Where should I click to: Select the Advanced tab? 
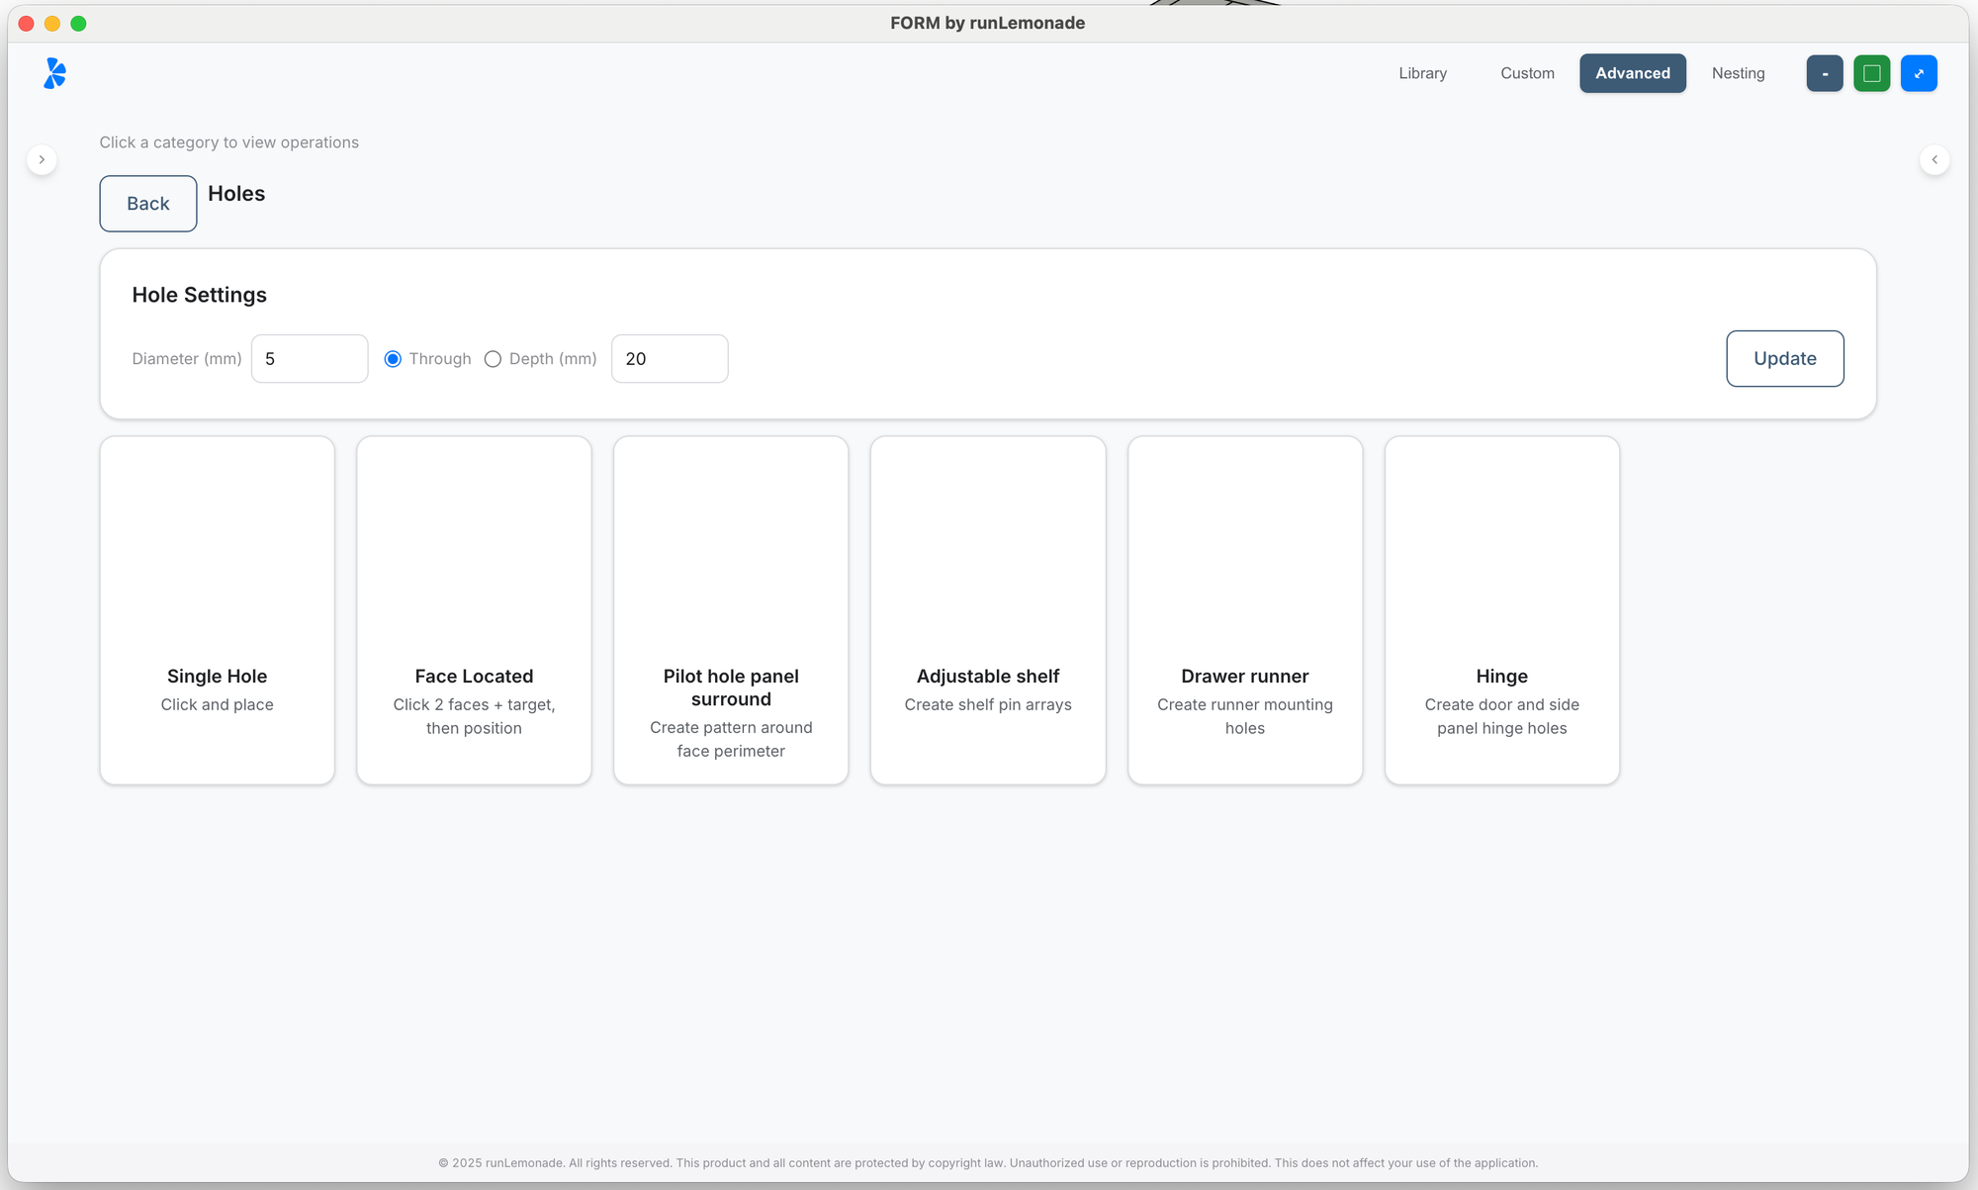1632,73
